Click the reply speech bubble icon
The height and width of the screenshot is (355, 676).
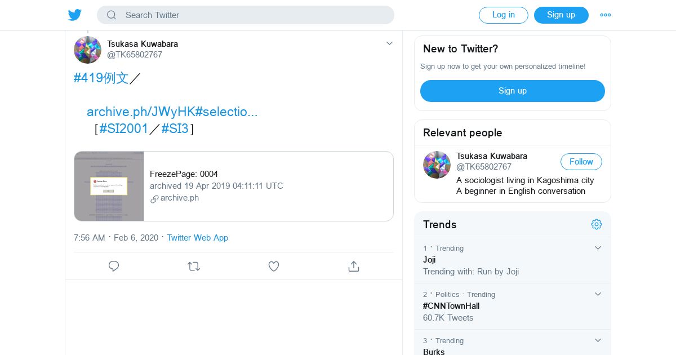pos(114,267)
